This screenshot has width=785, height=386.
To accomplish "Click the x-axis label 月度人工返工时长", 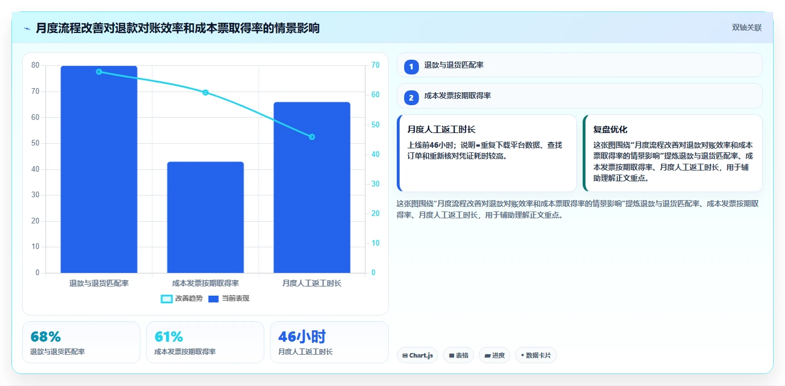I will tap(311, 283).
